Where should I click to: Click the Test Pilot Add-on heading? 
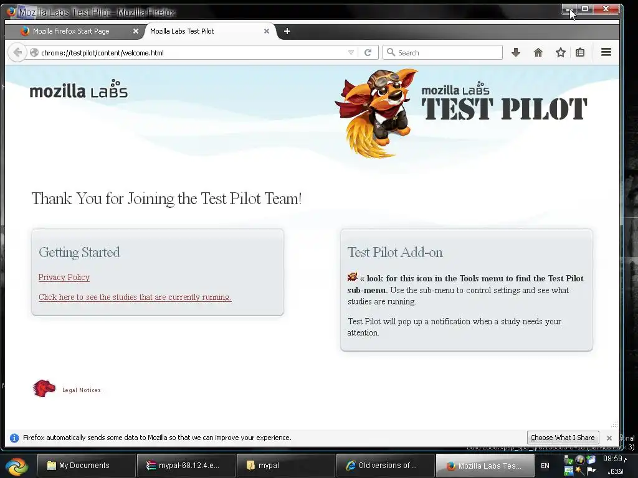[x=395, y=253]
